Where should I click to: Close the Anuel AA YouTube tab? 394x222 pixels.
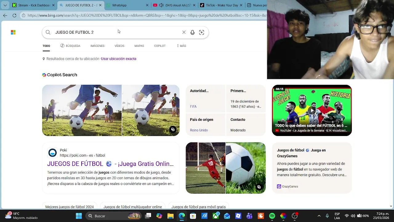194,5
